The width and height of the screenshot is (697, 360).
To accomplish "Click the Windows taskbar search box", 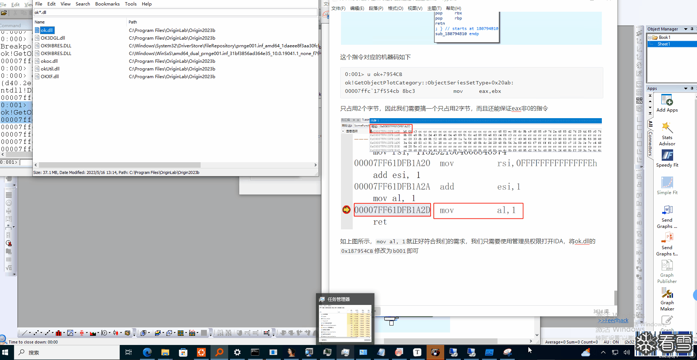I will point(67,352).
